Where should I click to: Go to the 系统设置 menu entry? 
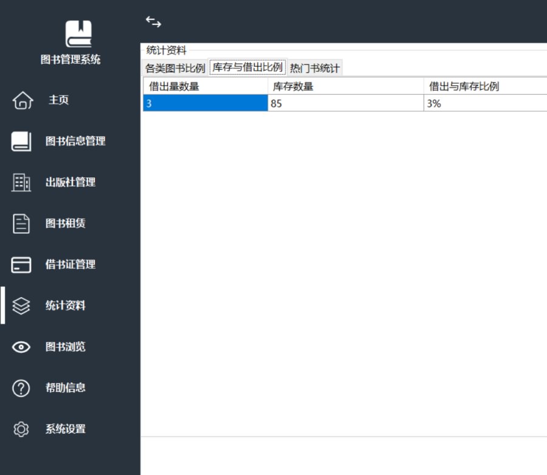66,429
